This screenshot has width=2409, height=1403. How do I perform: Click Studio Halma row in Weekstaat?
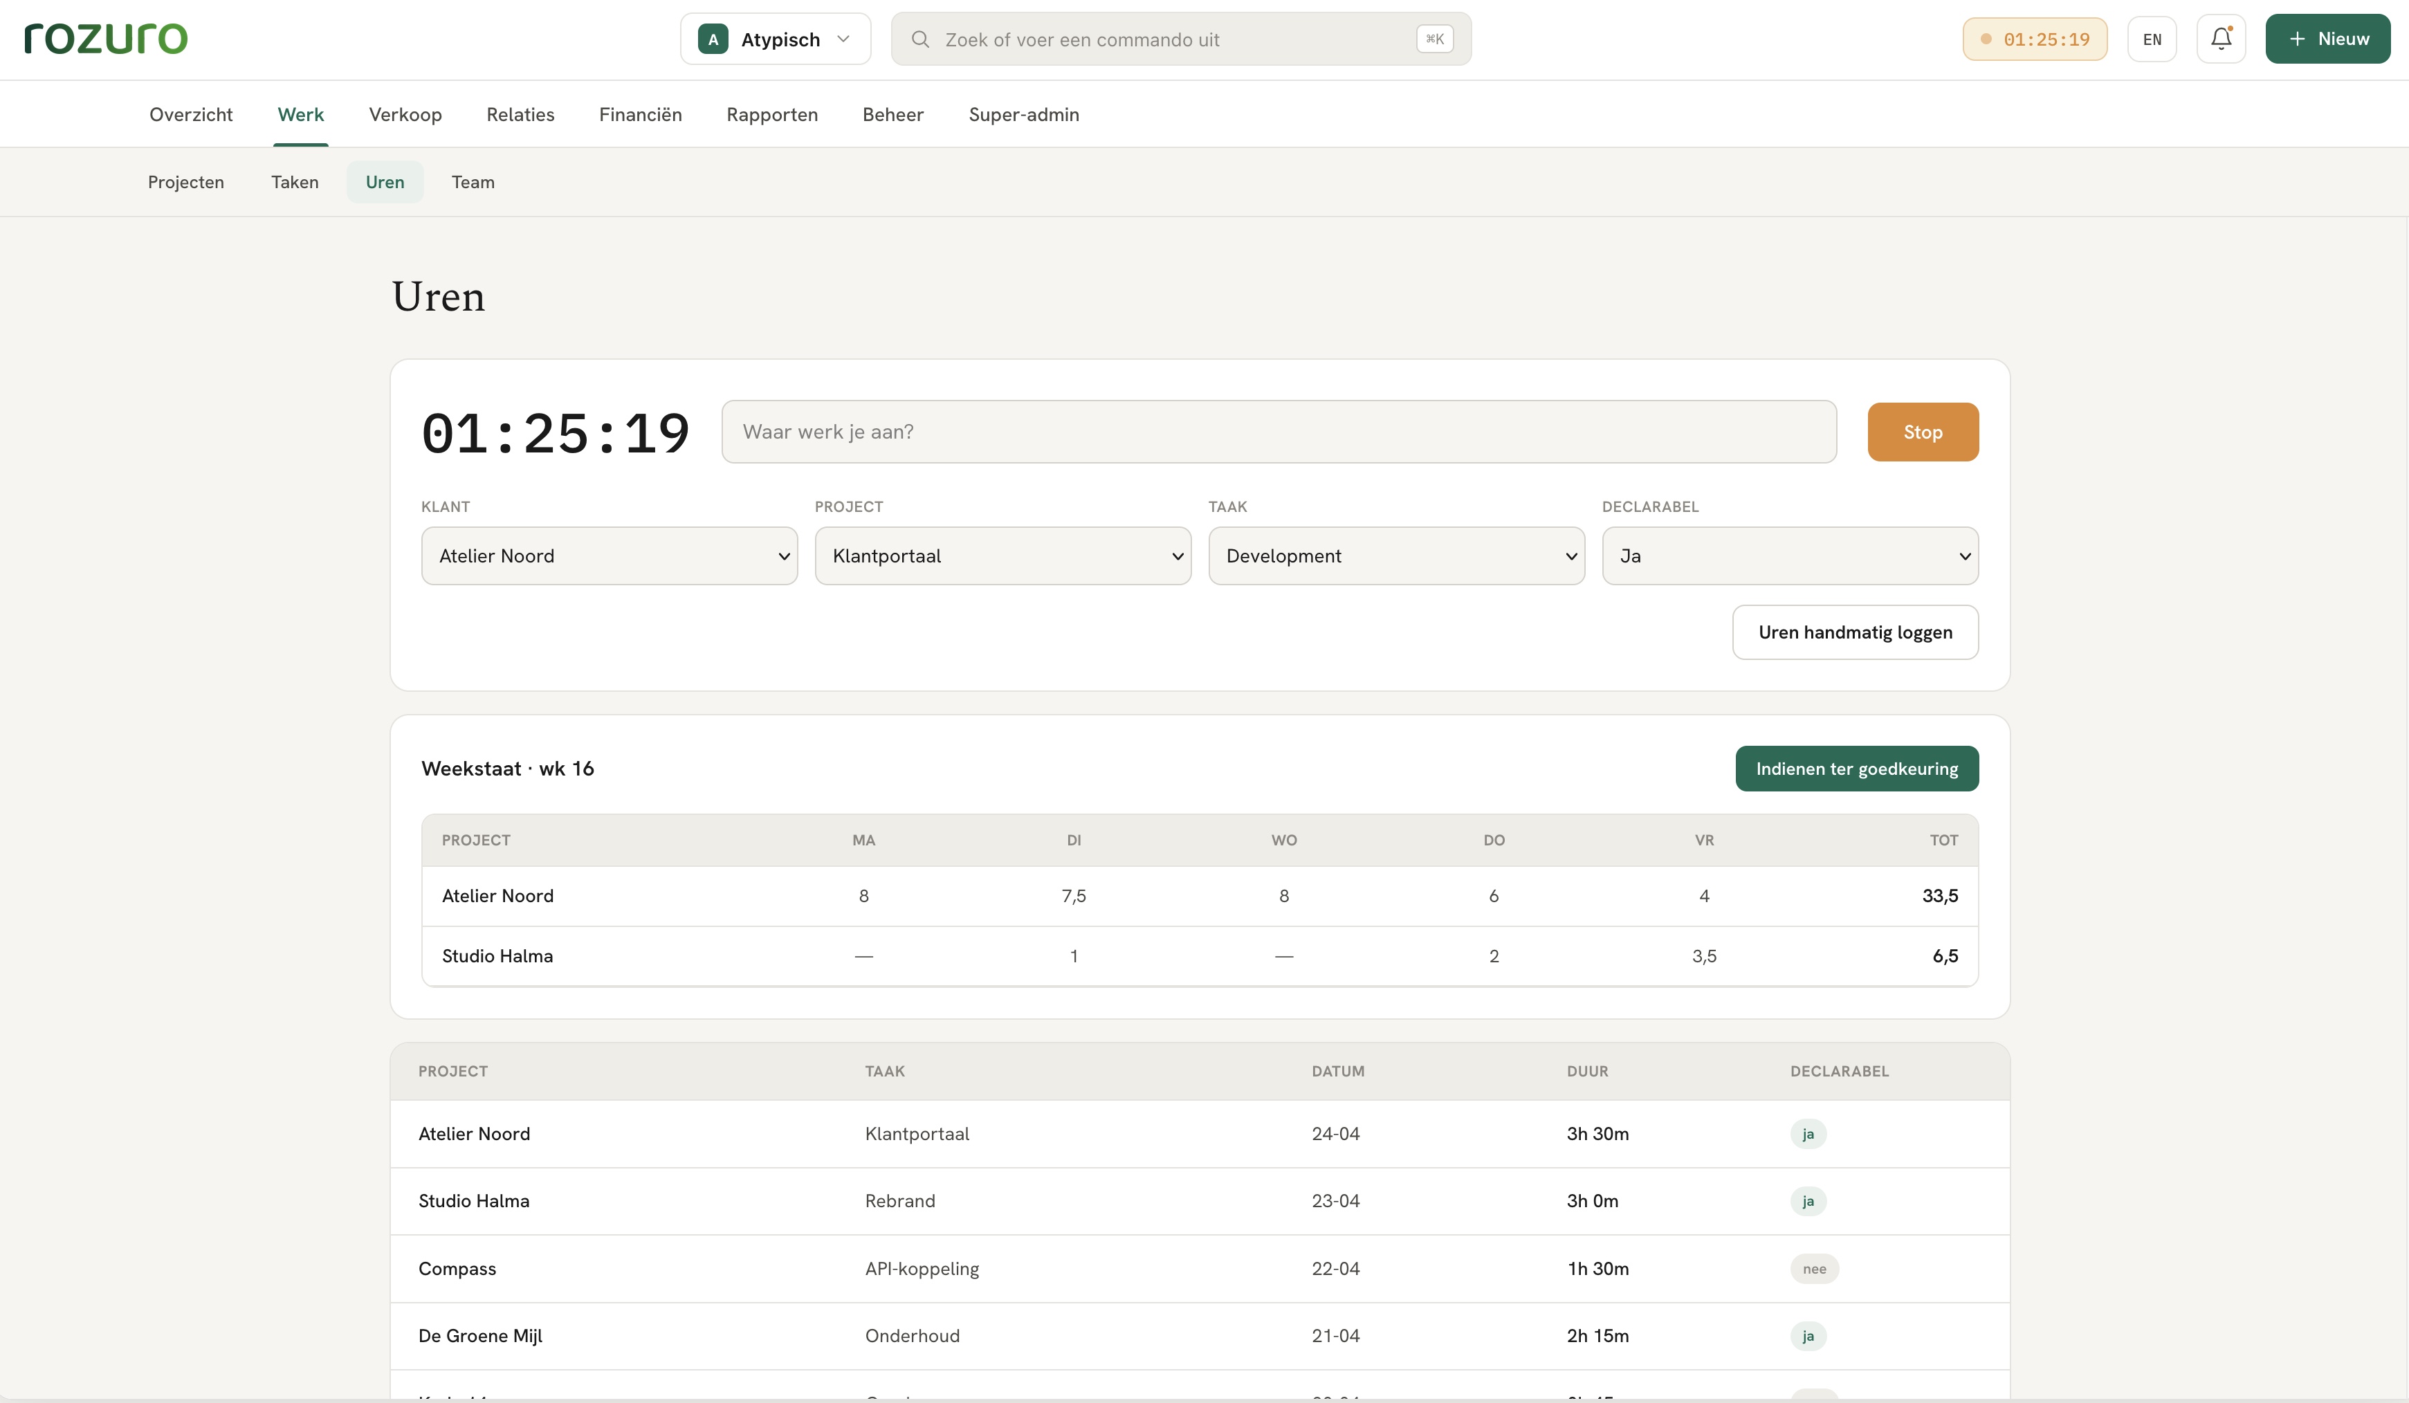pos(1200,955)
